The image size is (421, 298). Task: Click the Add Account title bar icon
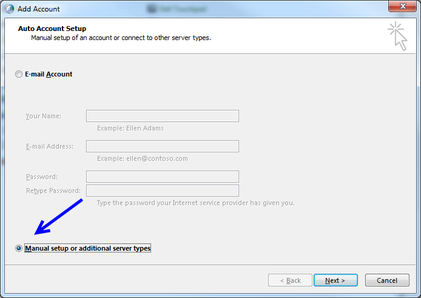click(9, 9)
